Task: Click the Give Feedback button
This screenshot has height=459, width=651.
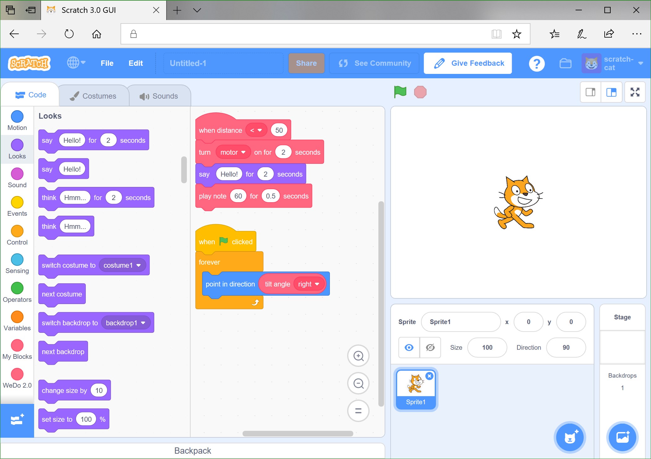Action: click(468, 63)
